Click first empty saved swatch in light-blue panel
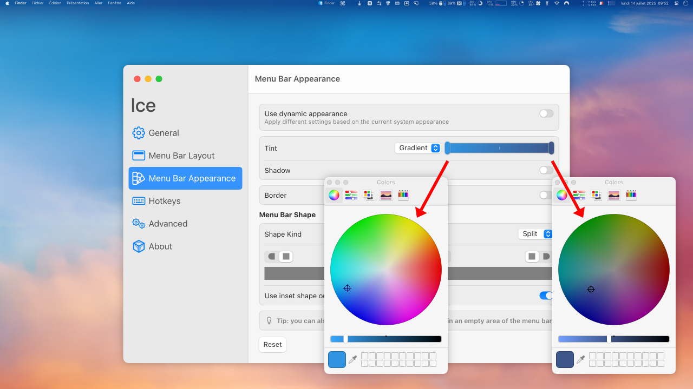The width and height of the screenshot is (693, 389). click(x=364, y=356)
